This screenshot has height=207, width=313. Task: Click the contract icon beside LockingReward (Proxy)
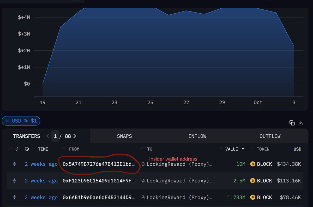pos(143,164)
